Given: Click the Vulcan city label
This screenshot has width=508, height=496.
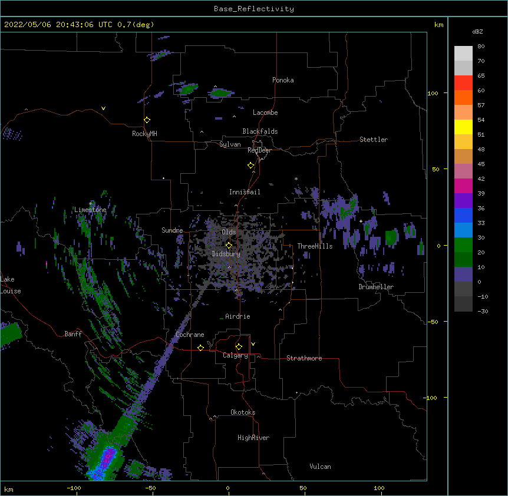Looking at the screenshot, I should 320,467.
